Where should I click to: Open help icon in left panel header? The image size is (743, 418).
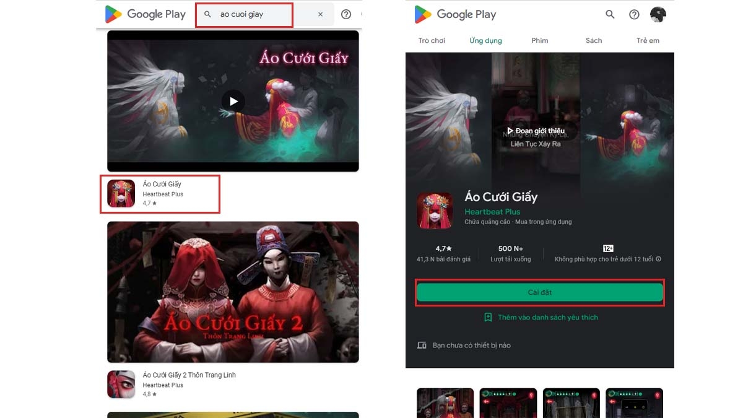[x=346, y=14]
